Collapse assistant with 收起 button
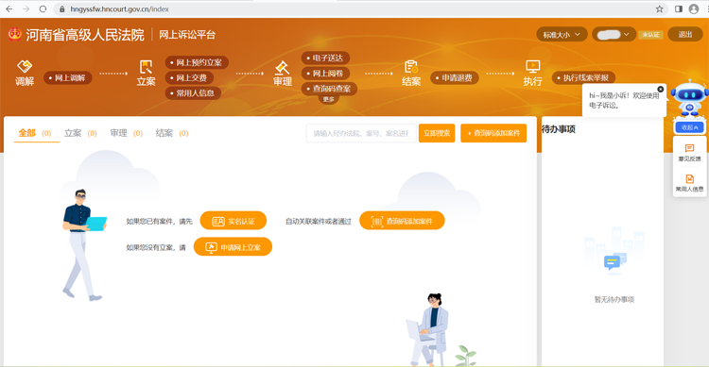The height and width of the screenshot is (367, 709). (x=689, y=127)
